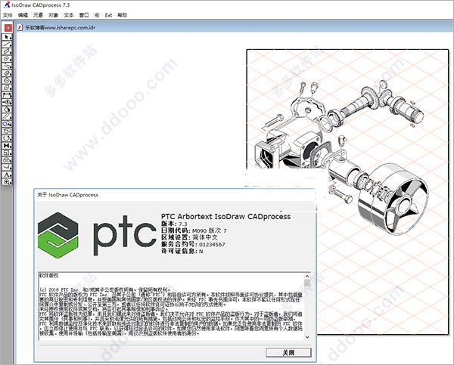Click the service contract number '01234567'
The image size is (454, 365).
[212, 244]
